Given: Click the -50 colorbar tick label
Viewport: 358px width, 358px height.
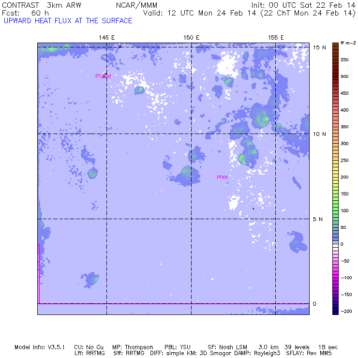Looking at the screenshot, I should pos(345,261).
